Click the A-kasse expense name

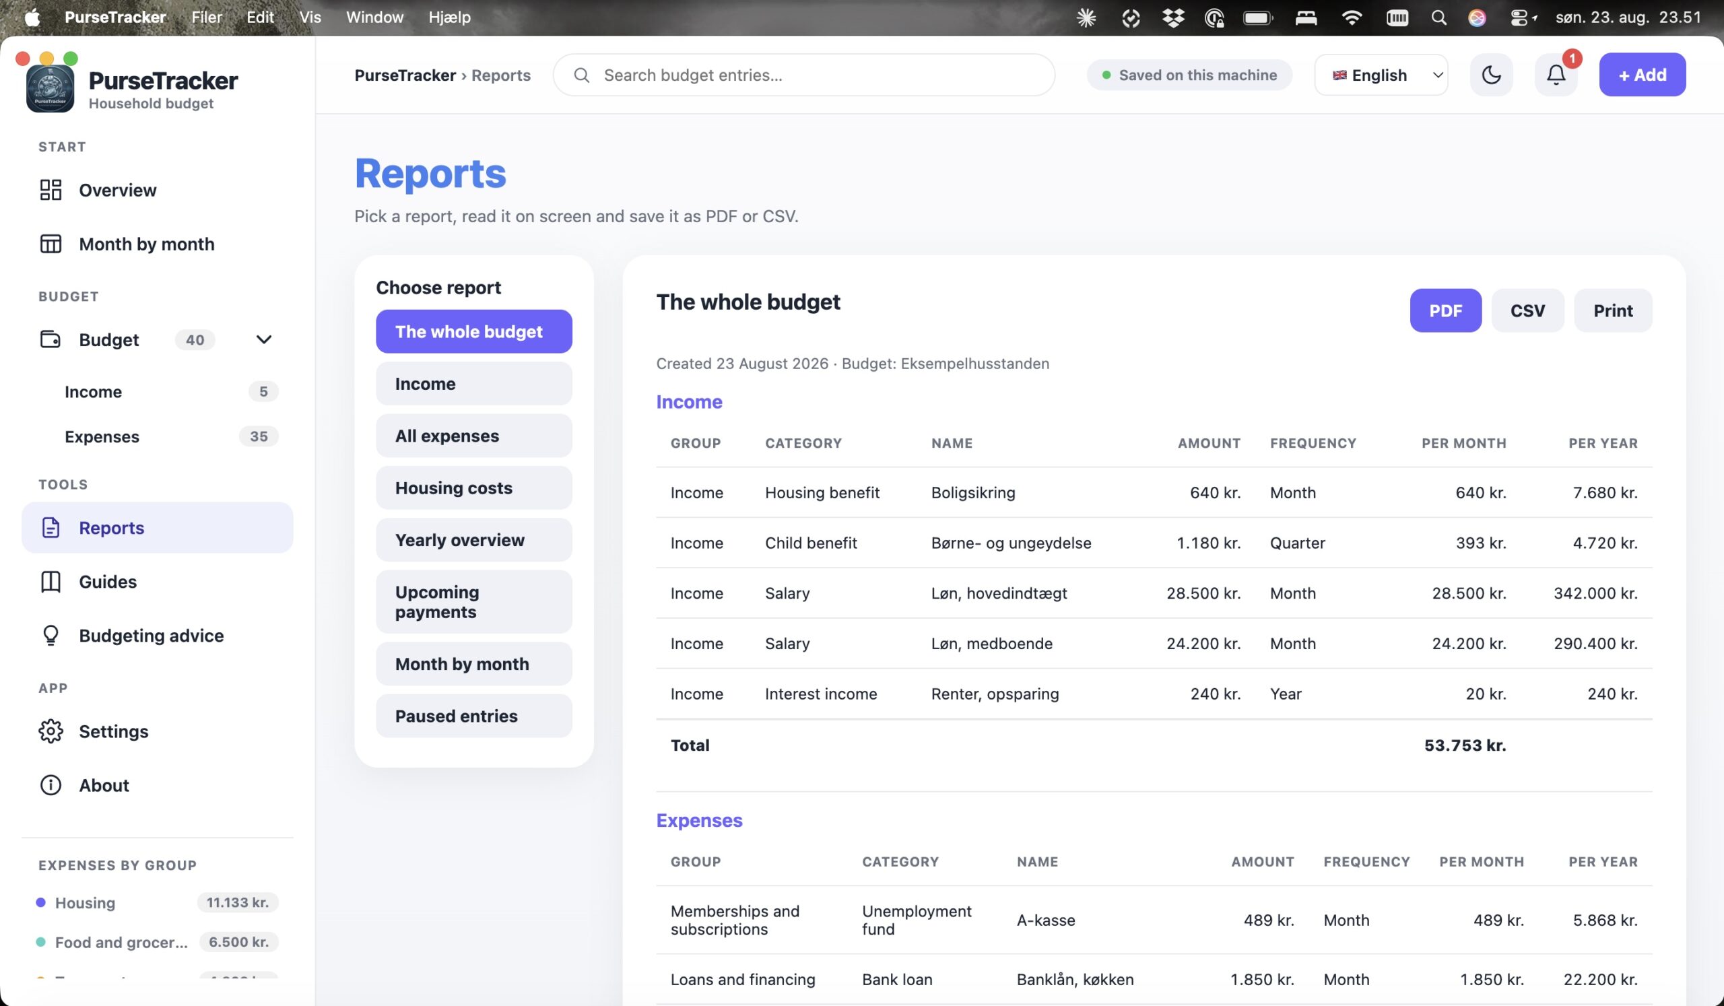[1046, 920]
